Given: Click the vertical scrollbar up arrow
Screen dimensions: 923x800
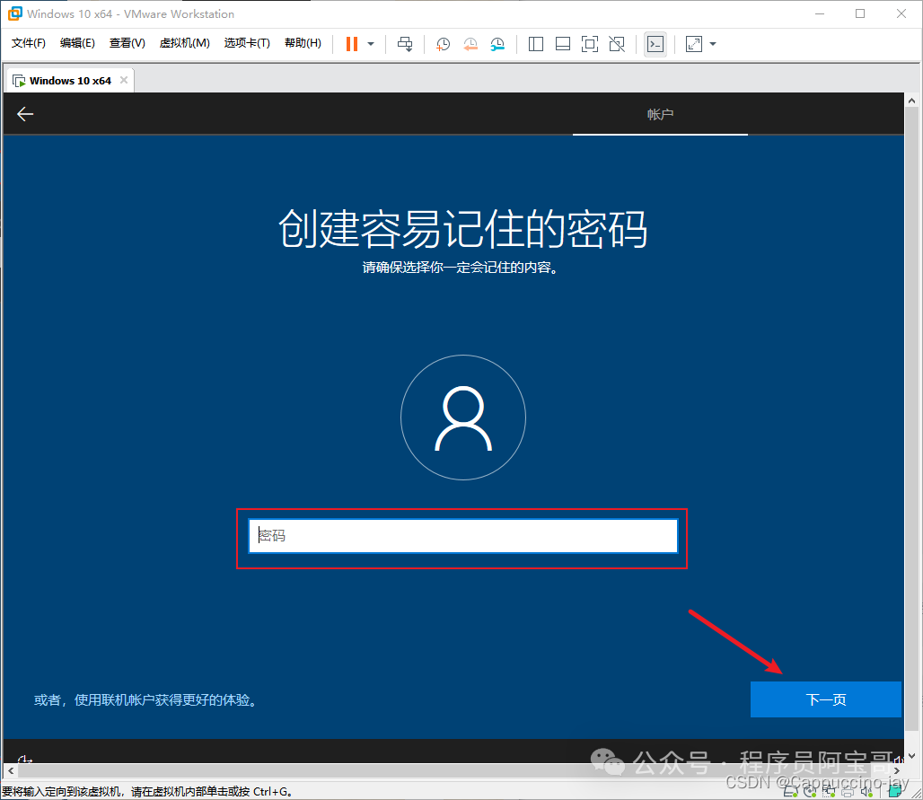Looking at the screenshot, I should click(x=911, y=101).
